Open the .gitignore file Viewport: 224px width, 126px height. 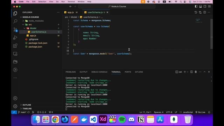point(41,39)
